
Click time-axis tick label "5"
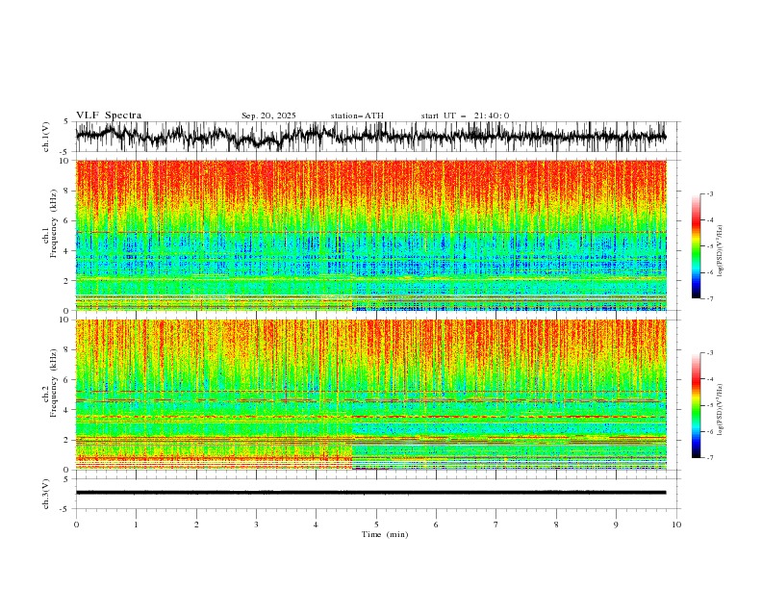coord(376,525)
